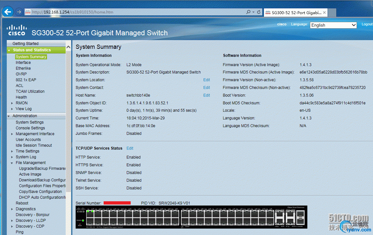Screen dimensions: 373x235
Task: Collapse the Status and Statistics section
Action: [9, 50]
